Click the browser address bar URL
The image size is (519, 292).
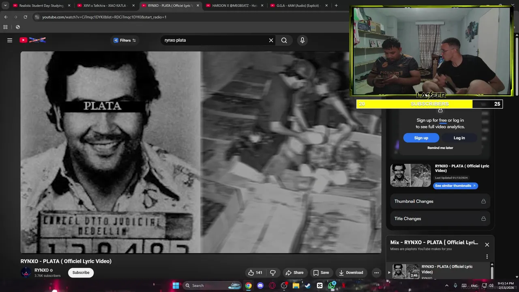pyautogui.click(x=104, y=17)
